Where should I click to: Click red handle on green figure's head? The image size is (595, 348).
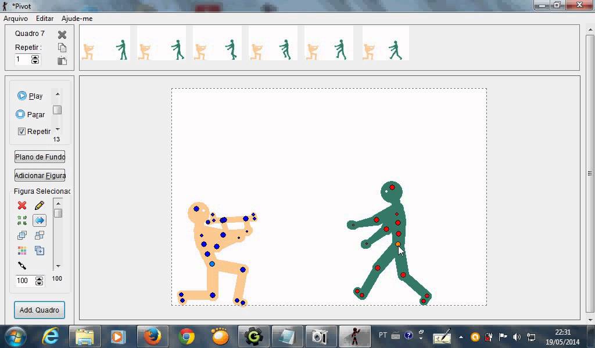pos(392,187)
